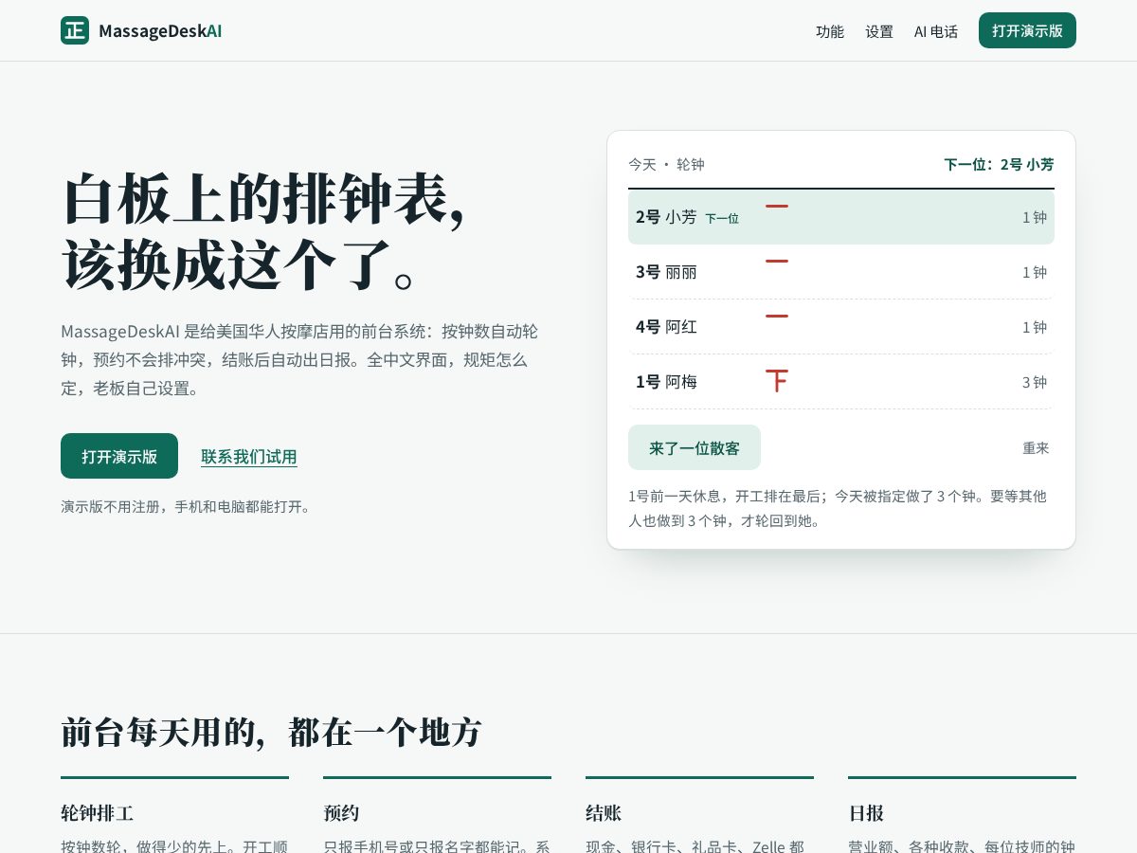Viewport: 1137px width, 853px height.
Task: Click 1 钟 count in 丽丽 row
Action: (1035, 272)
